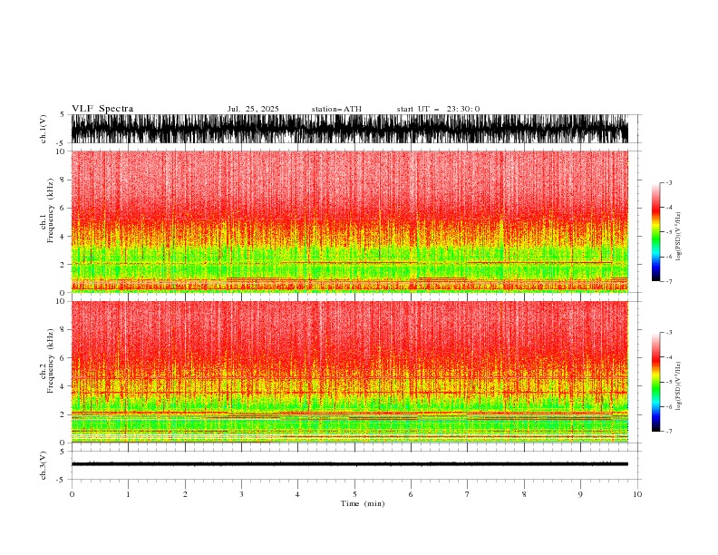
Task: Click the time axis tick label "3"
Action: 241,494
